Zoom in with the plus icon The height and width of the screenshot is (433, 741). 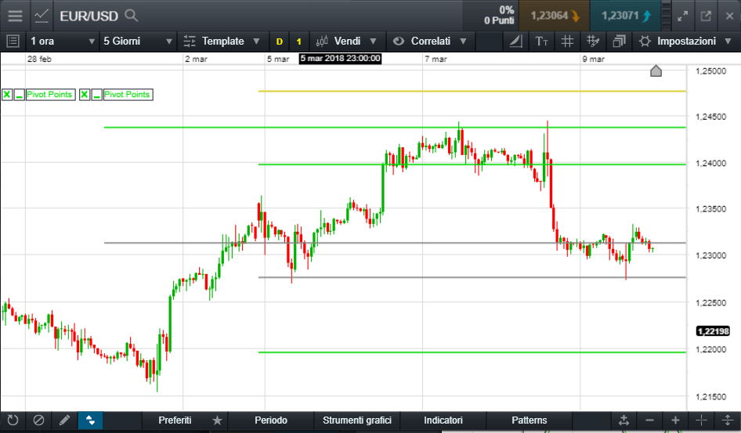676,420
